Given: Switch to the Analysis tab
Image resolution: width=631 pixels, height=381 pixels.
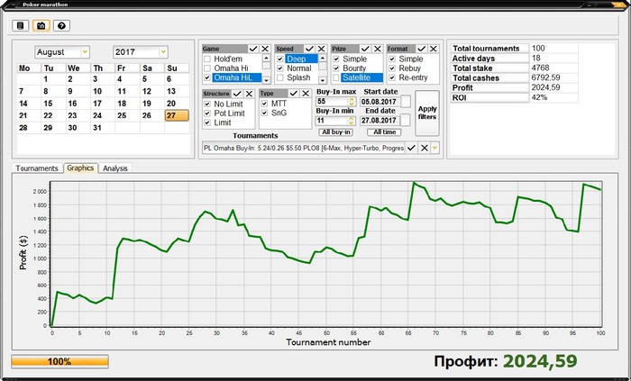Looking at the screenshot, I should click(115, 168).
